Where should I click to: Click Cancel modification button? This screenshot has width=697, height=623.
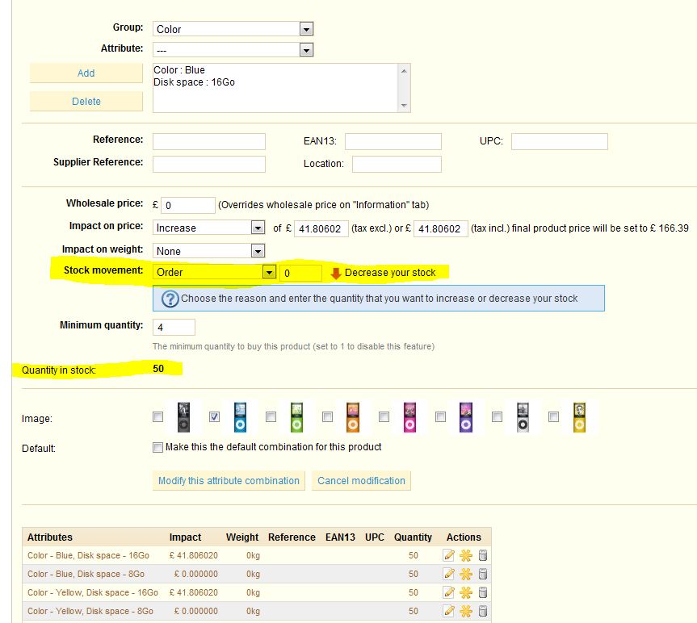(361, 481)
